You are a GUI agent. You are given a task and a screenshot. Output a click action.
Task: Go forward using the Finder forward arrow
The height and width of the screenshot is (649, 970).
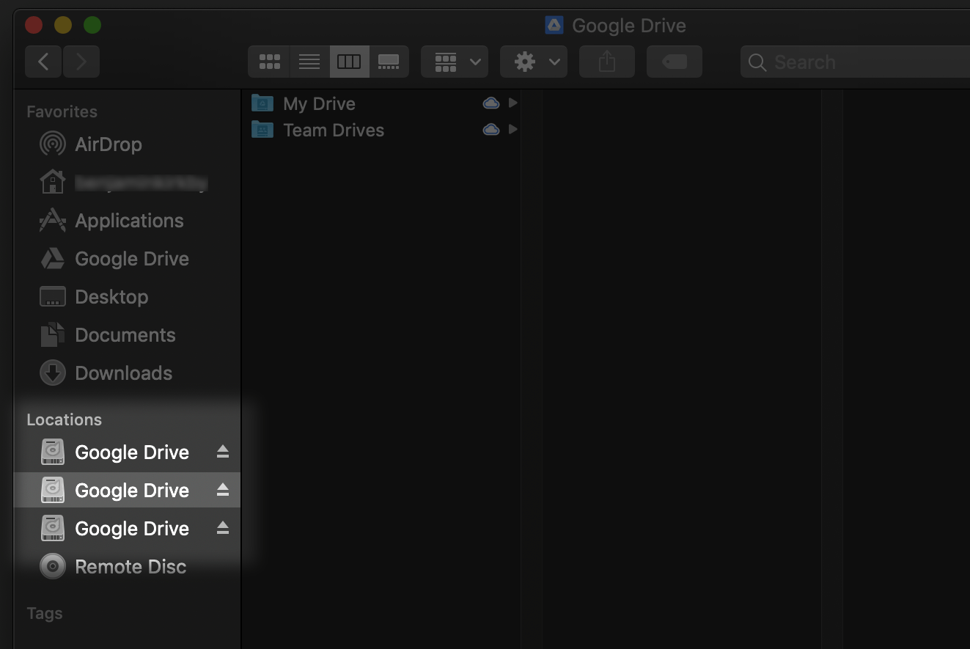(81, 62)
